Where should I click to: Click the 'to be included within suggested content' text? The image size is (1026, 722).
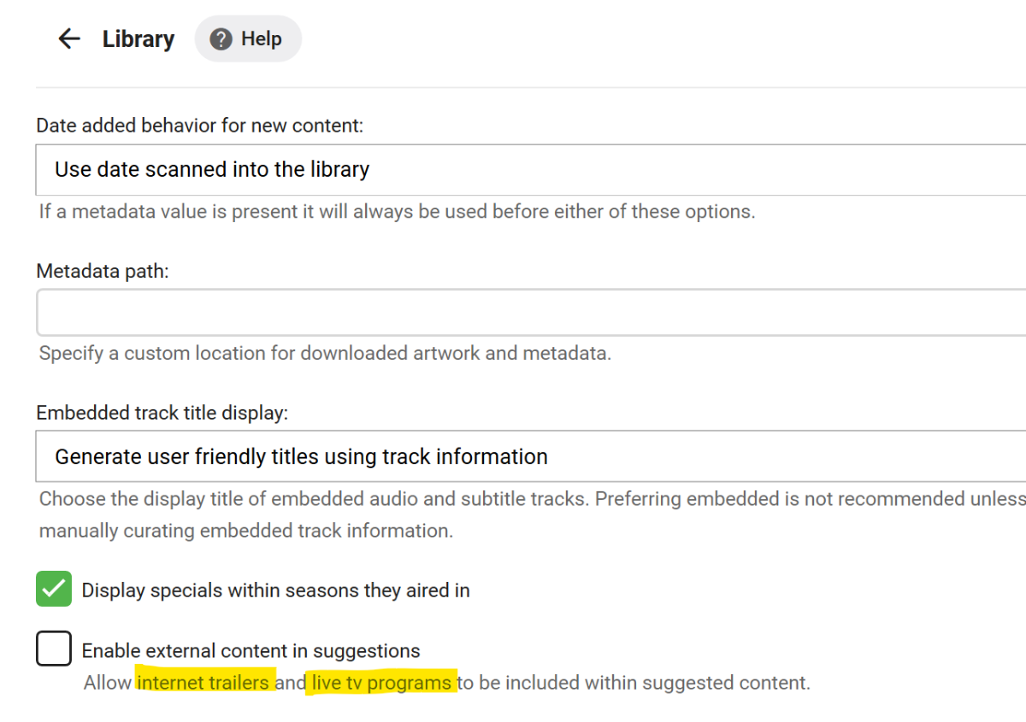coord(633,683)
